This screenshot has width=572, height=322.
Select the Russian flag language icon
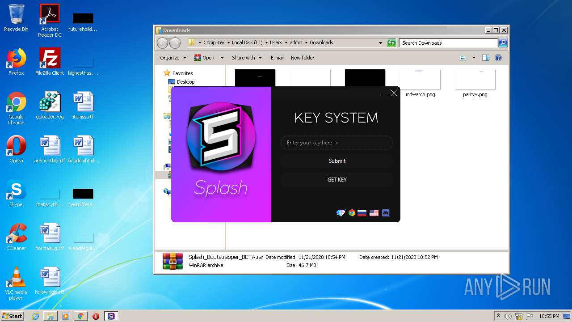362,213
